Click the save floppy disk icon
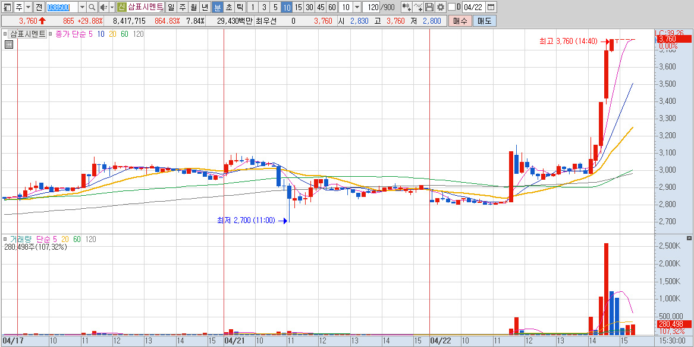694x347 pixels. coord(429,7)
